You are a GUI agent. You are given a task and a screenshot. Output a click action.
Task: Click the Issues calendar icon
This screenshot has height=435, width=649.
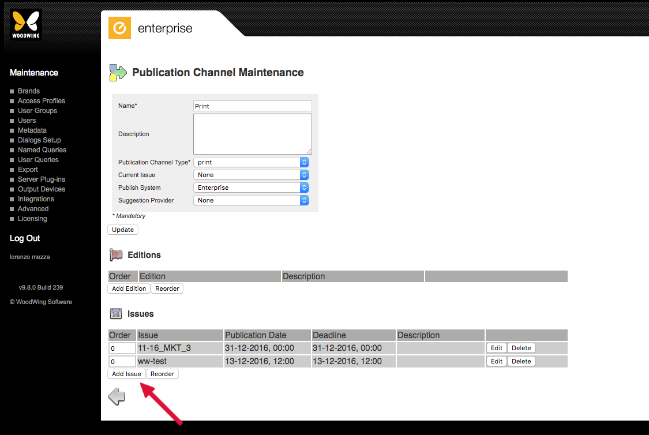point(116,313)
